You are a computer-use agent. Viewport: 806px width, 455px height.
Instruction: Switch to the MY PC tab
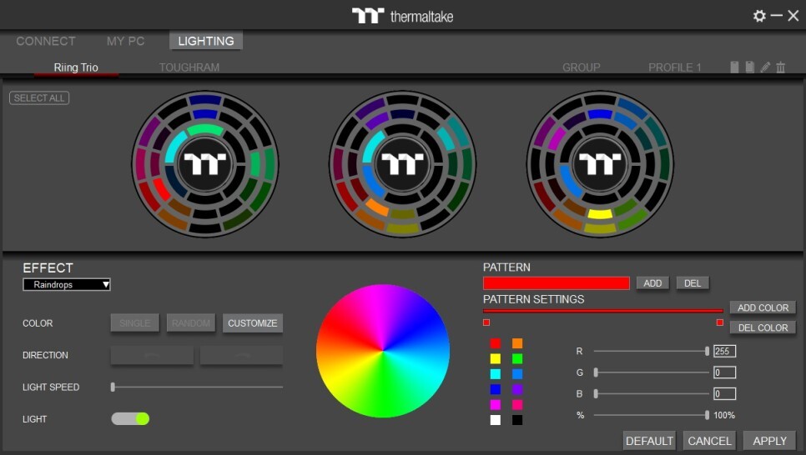(125, 41)
